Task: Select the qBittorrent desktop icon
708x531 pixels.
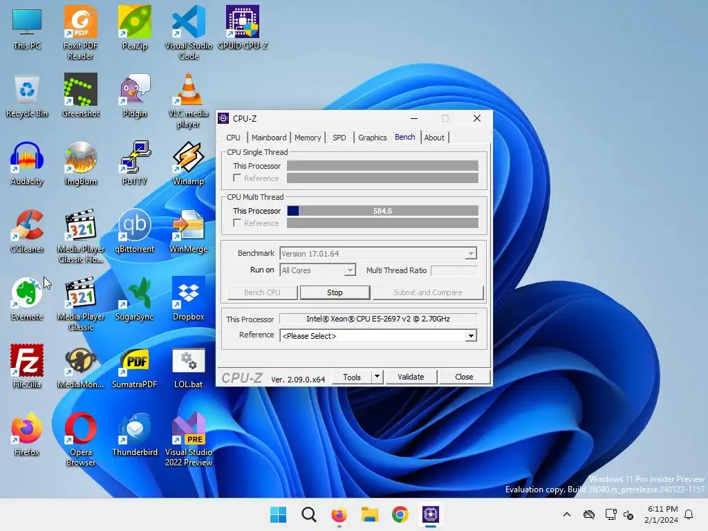Action: click(135, 232)
